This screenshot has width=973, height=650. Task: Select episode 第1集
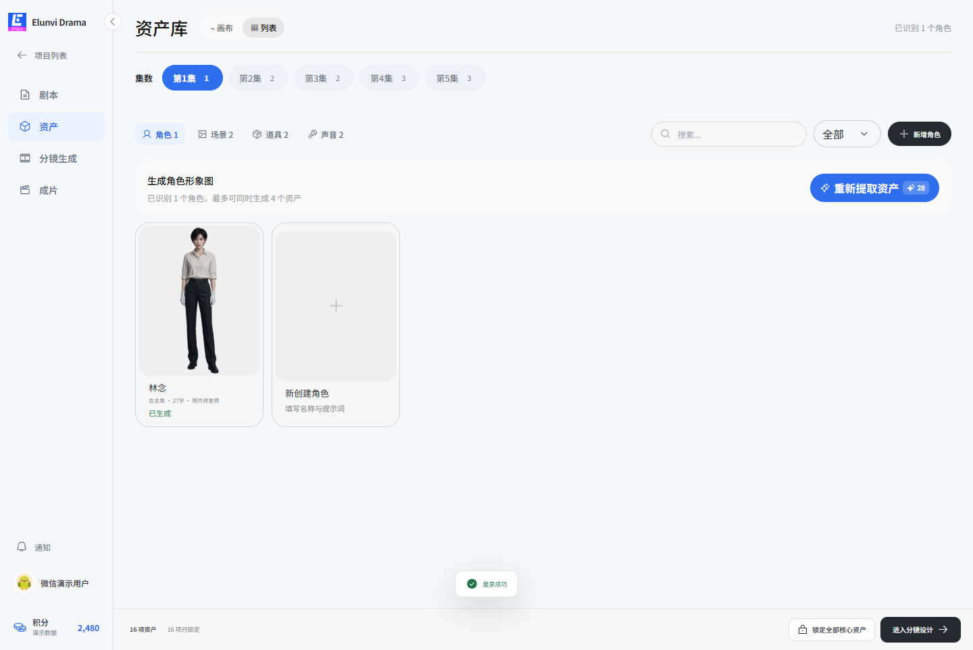(193, 78)
